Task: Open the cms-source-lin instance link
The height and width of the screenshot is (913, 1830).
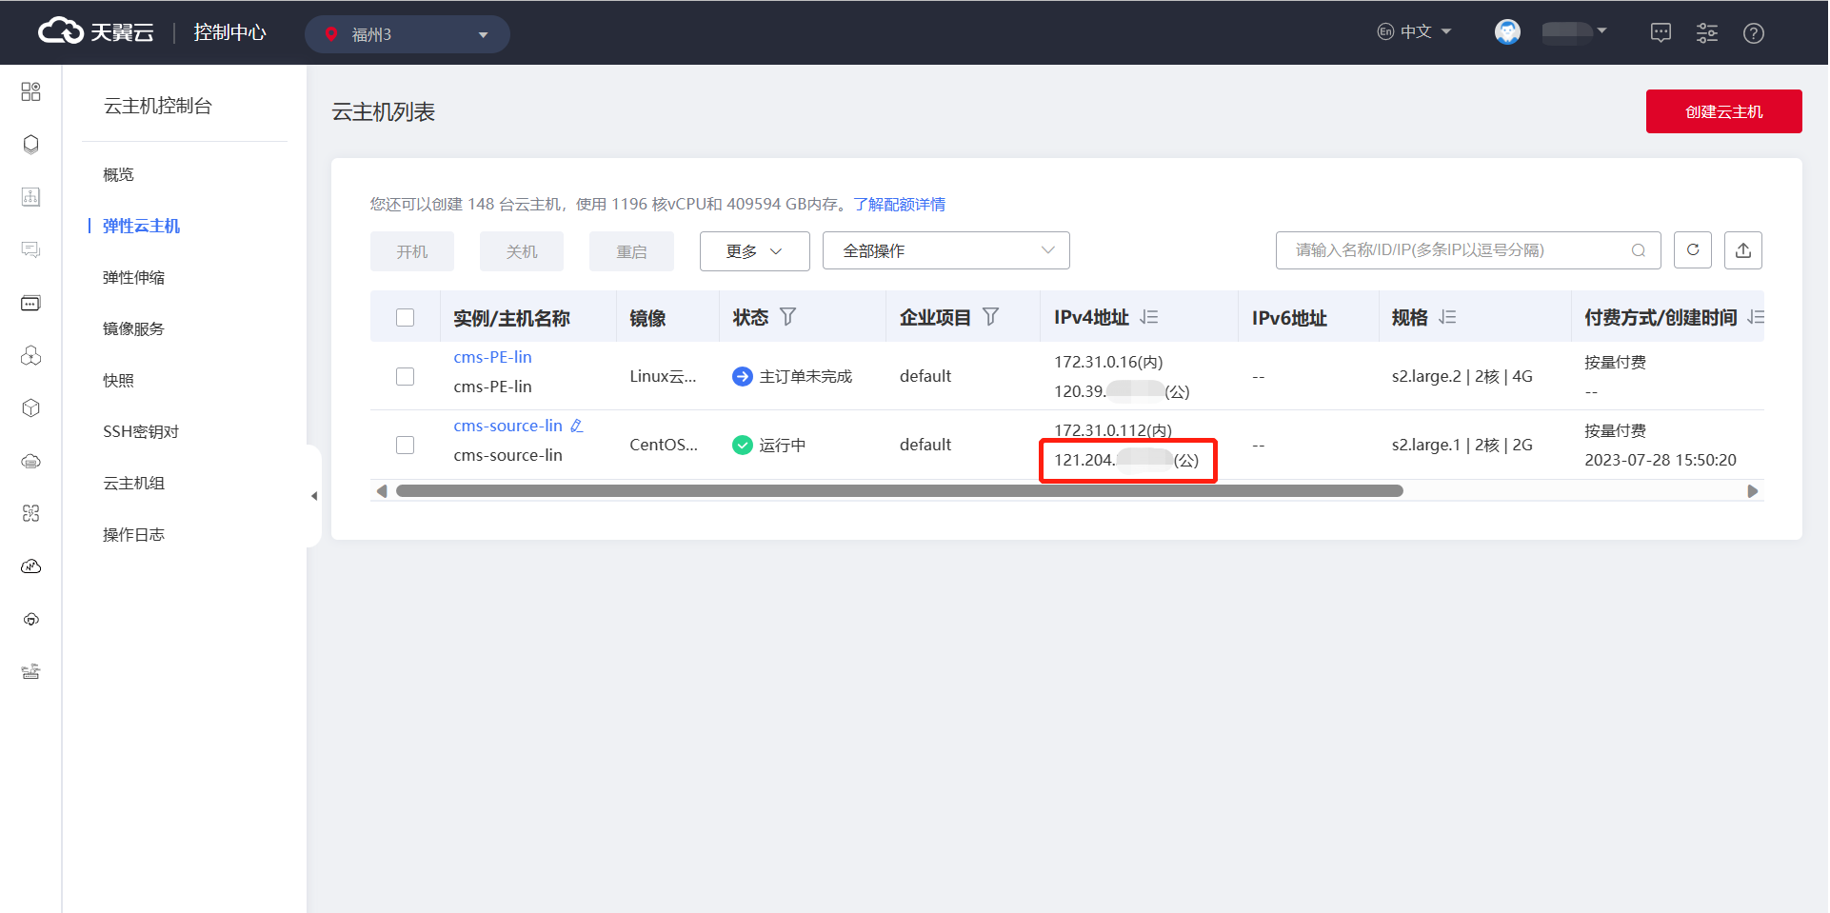Action: click(507, 426)
